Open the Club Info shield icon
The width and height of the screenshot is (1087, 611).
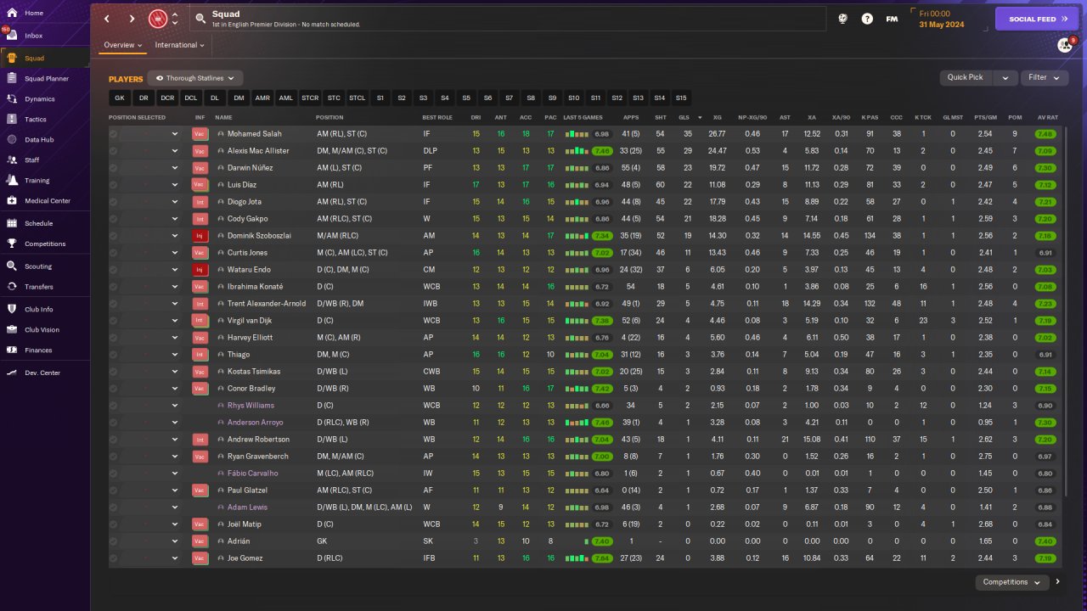(12, 309)
